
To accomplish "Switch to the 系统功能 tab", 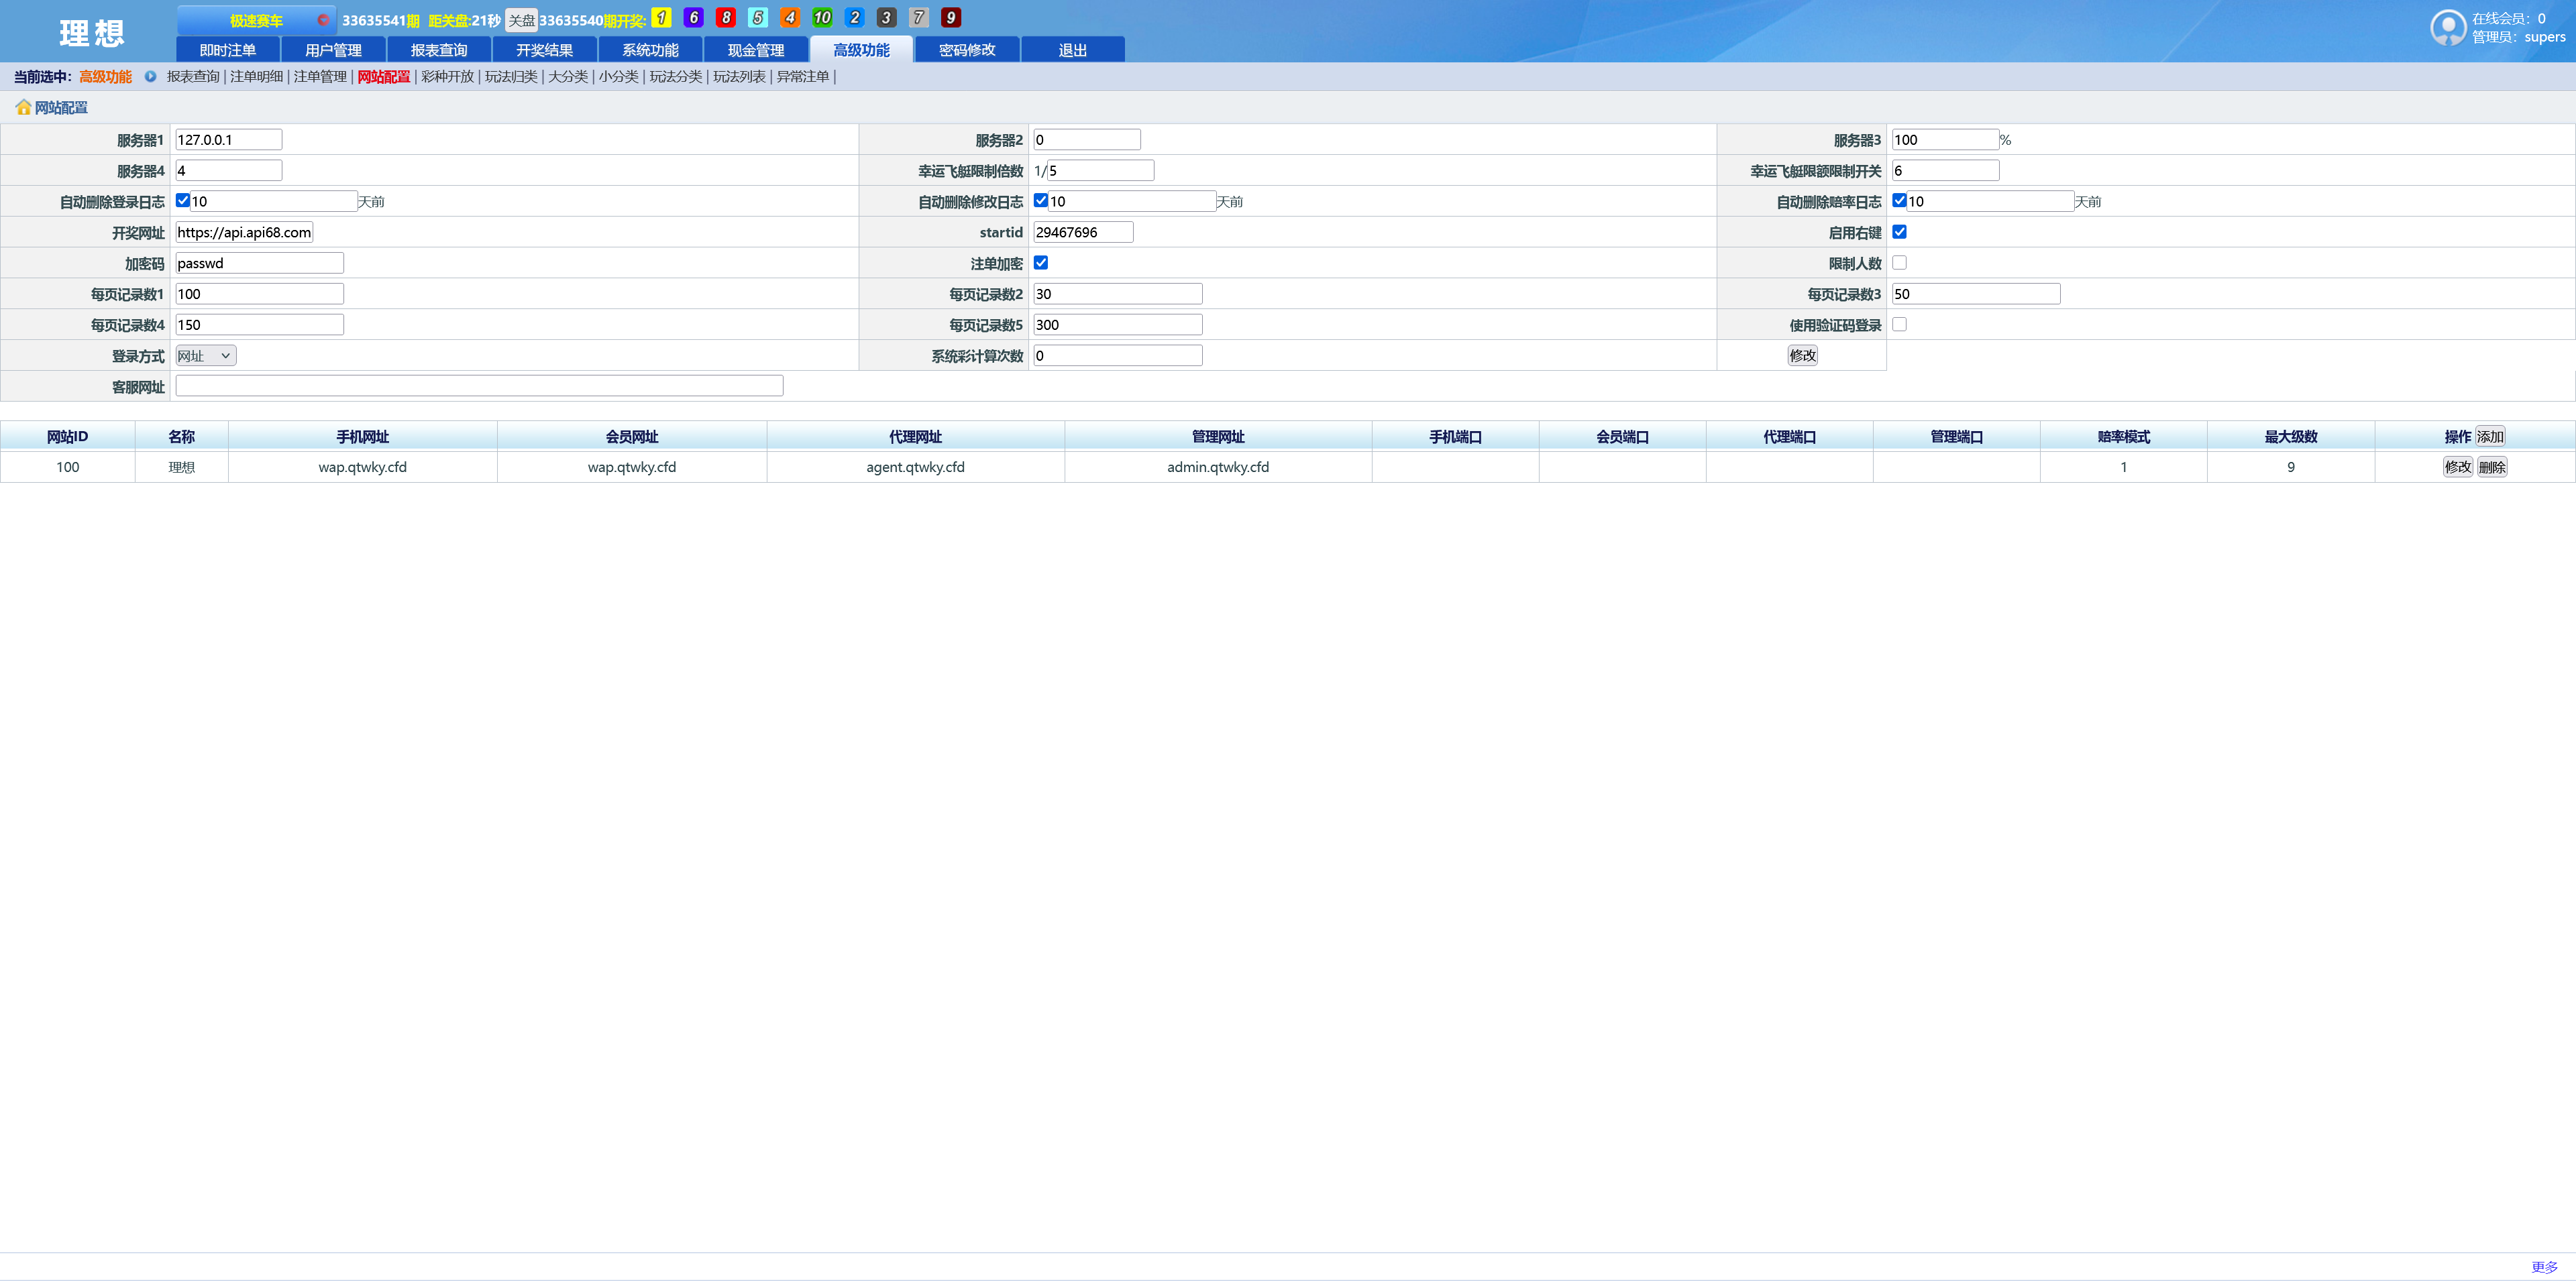I will coord(650,50).
